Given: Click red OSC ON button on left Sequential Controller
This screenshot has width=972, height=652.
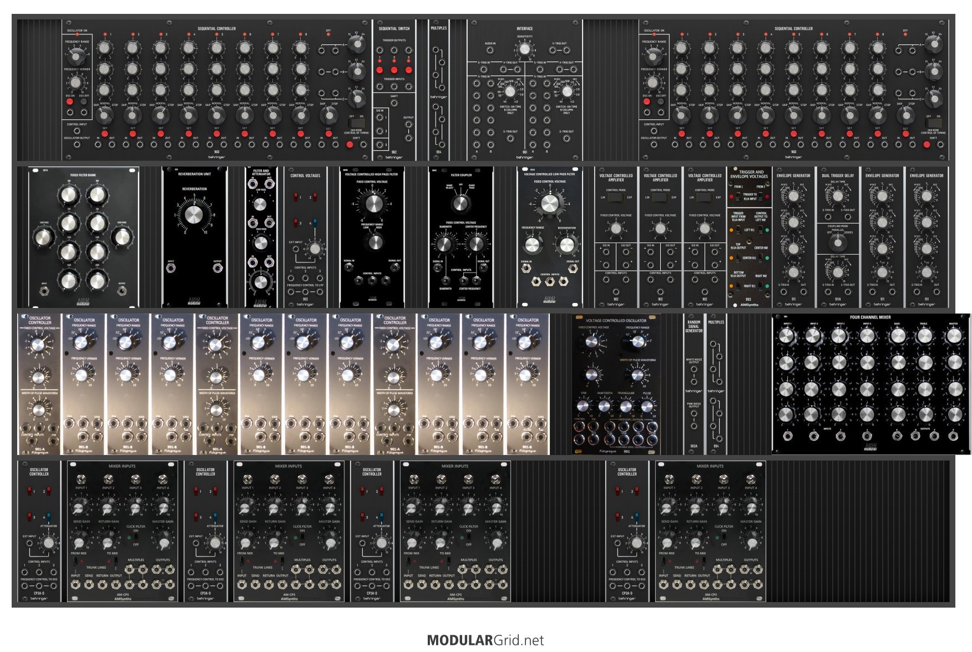Looking at the screenshot, I should [x=70, y=102].
